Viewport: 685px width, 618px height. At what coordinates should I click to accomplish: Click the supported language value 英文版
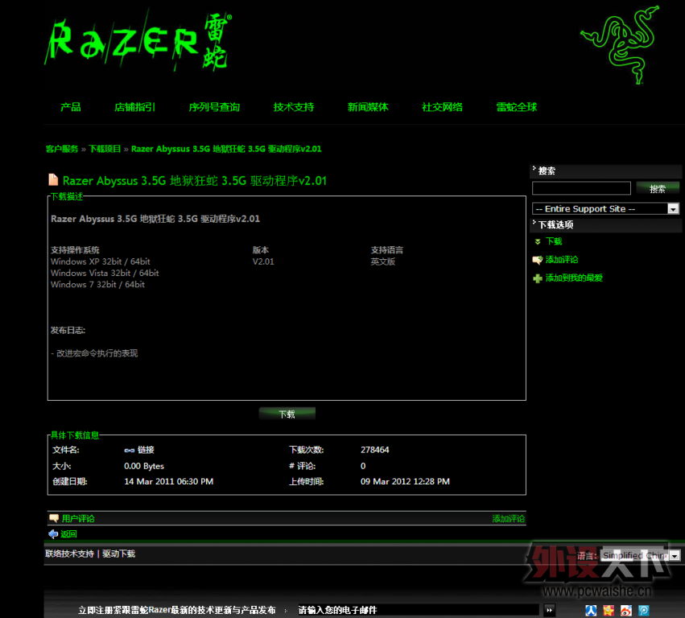click(383, 262)
